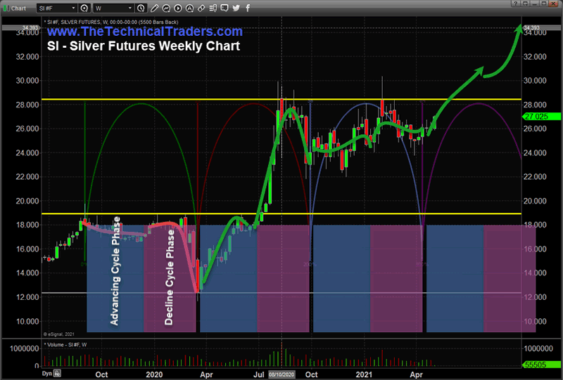Share chart via Facebook icon
This screenshot has width=563, height=380.
[x=248, y=8]
